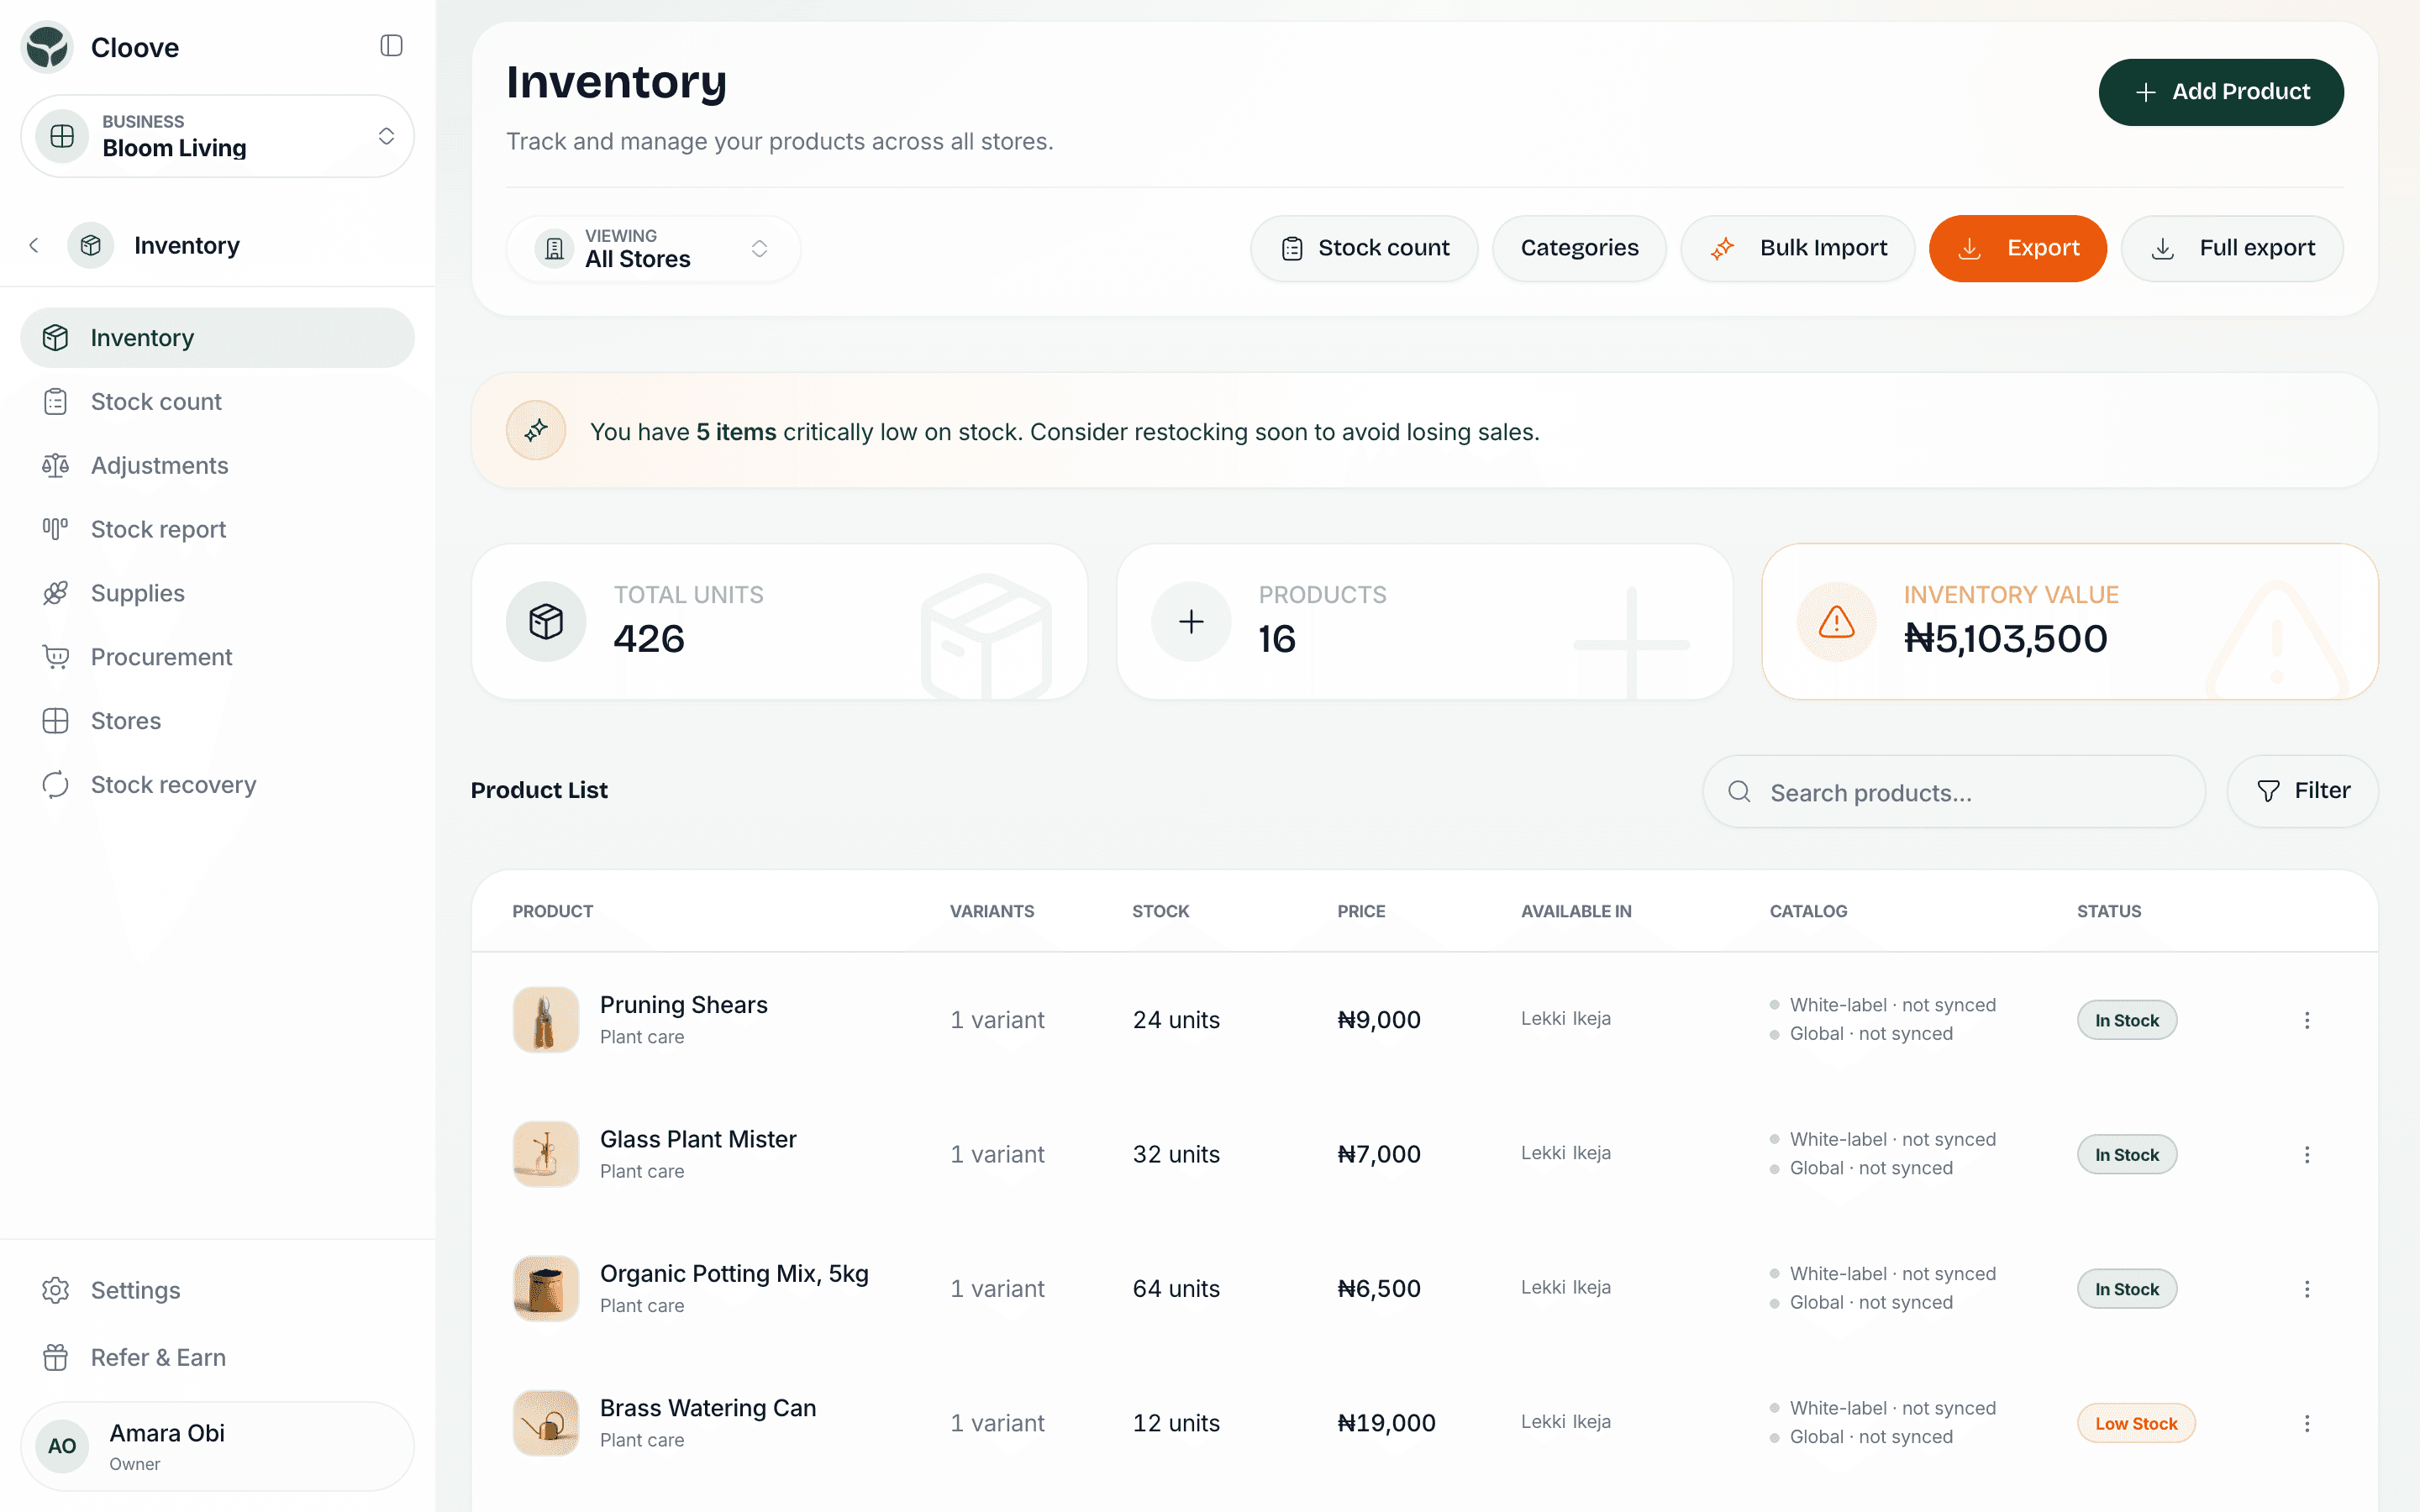Click the Inventory breadcrumb cube icon
This screenshot has height=1512, width=2420.
click(x=91, y=245)
